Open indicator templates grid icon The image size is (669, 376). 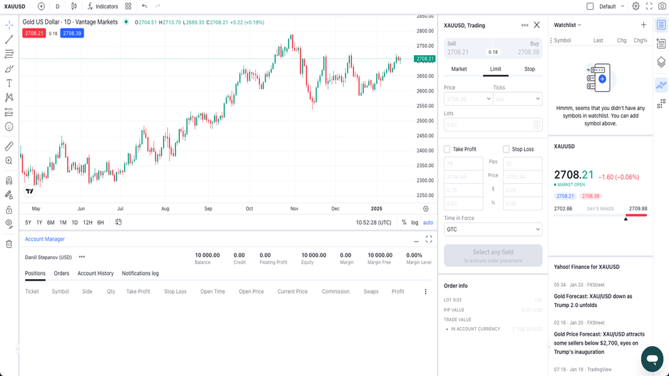point(128,6)
